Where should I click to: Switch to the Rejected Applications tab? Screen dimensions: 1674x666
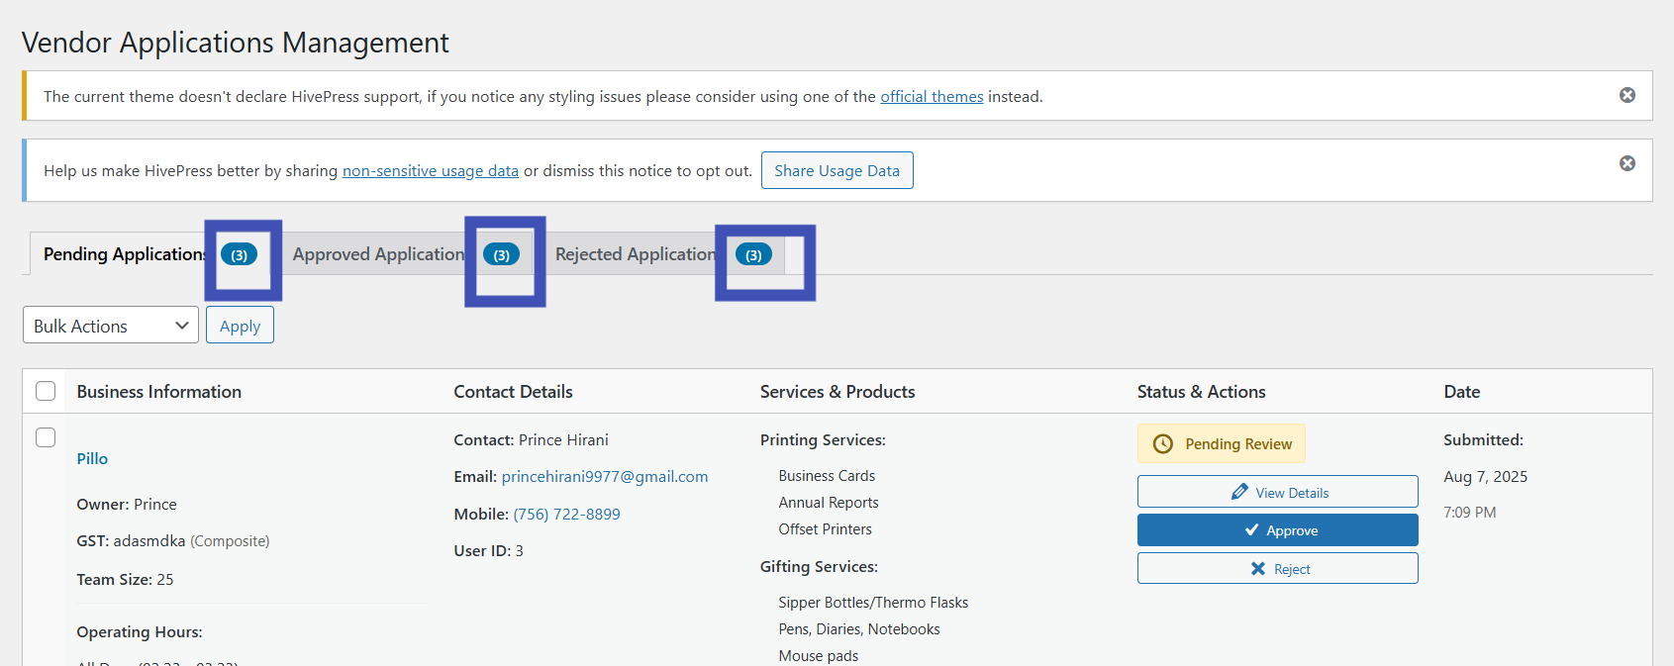point(636,254)
